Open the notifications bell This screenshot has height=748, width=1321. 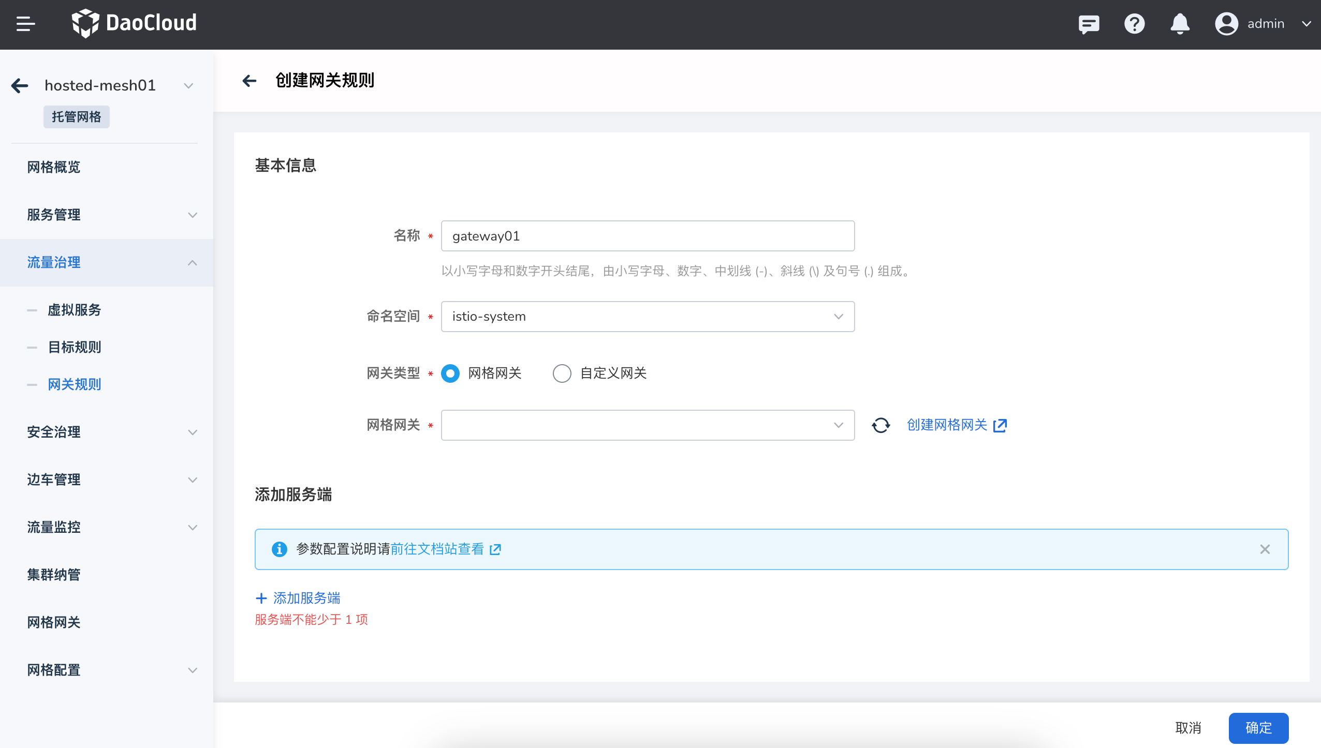pyautogui.click(x=1180, y=24)
